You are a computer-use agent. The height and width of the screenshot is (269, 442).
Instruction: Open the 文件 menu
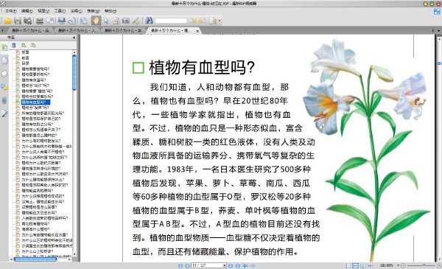coord(10,11)
